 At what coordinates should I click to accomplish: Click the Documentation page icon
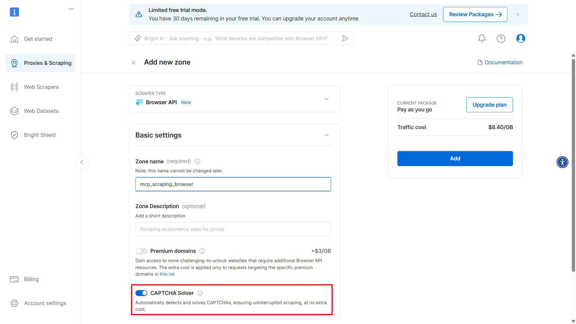point(480,62)
